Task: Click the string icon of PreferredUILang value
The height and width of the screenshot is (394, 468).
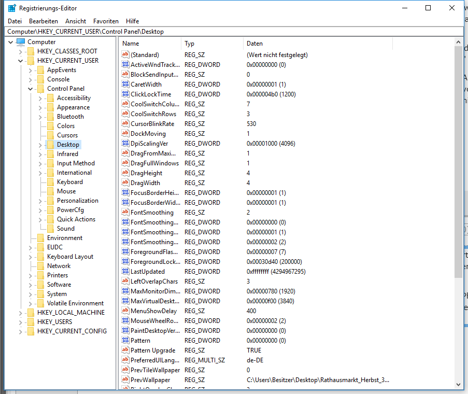Action: pyautogui.click(x=125, y=360)
